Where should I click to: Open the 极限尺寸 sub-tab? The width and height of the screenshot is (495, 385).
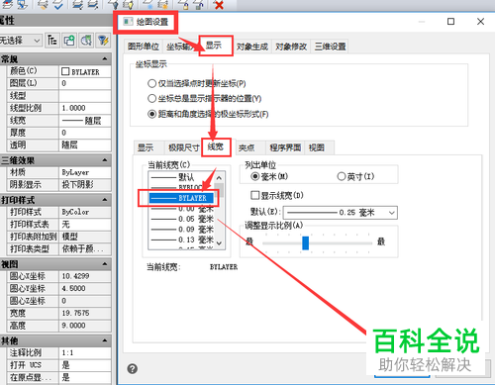coord(184,147)
